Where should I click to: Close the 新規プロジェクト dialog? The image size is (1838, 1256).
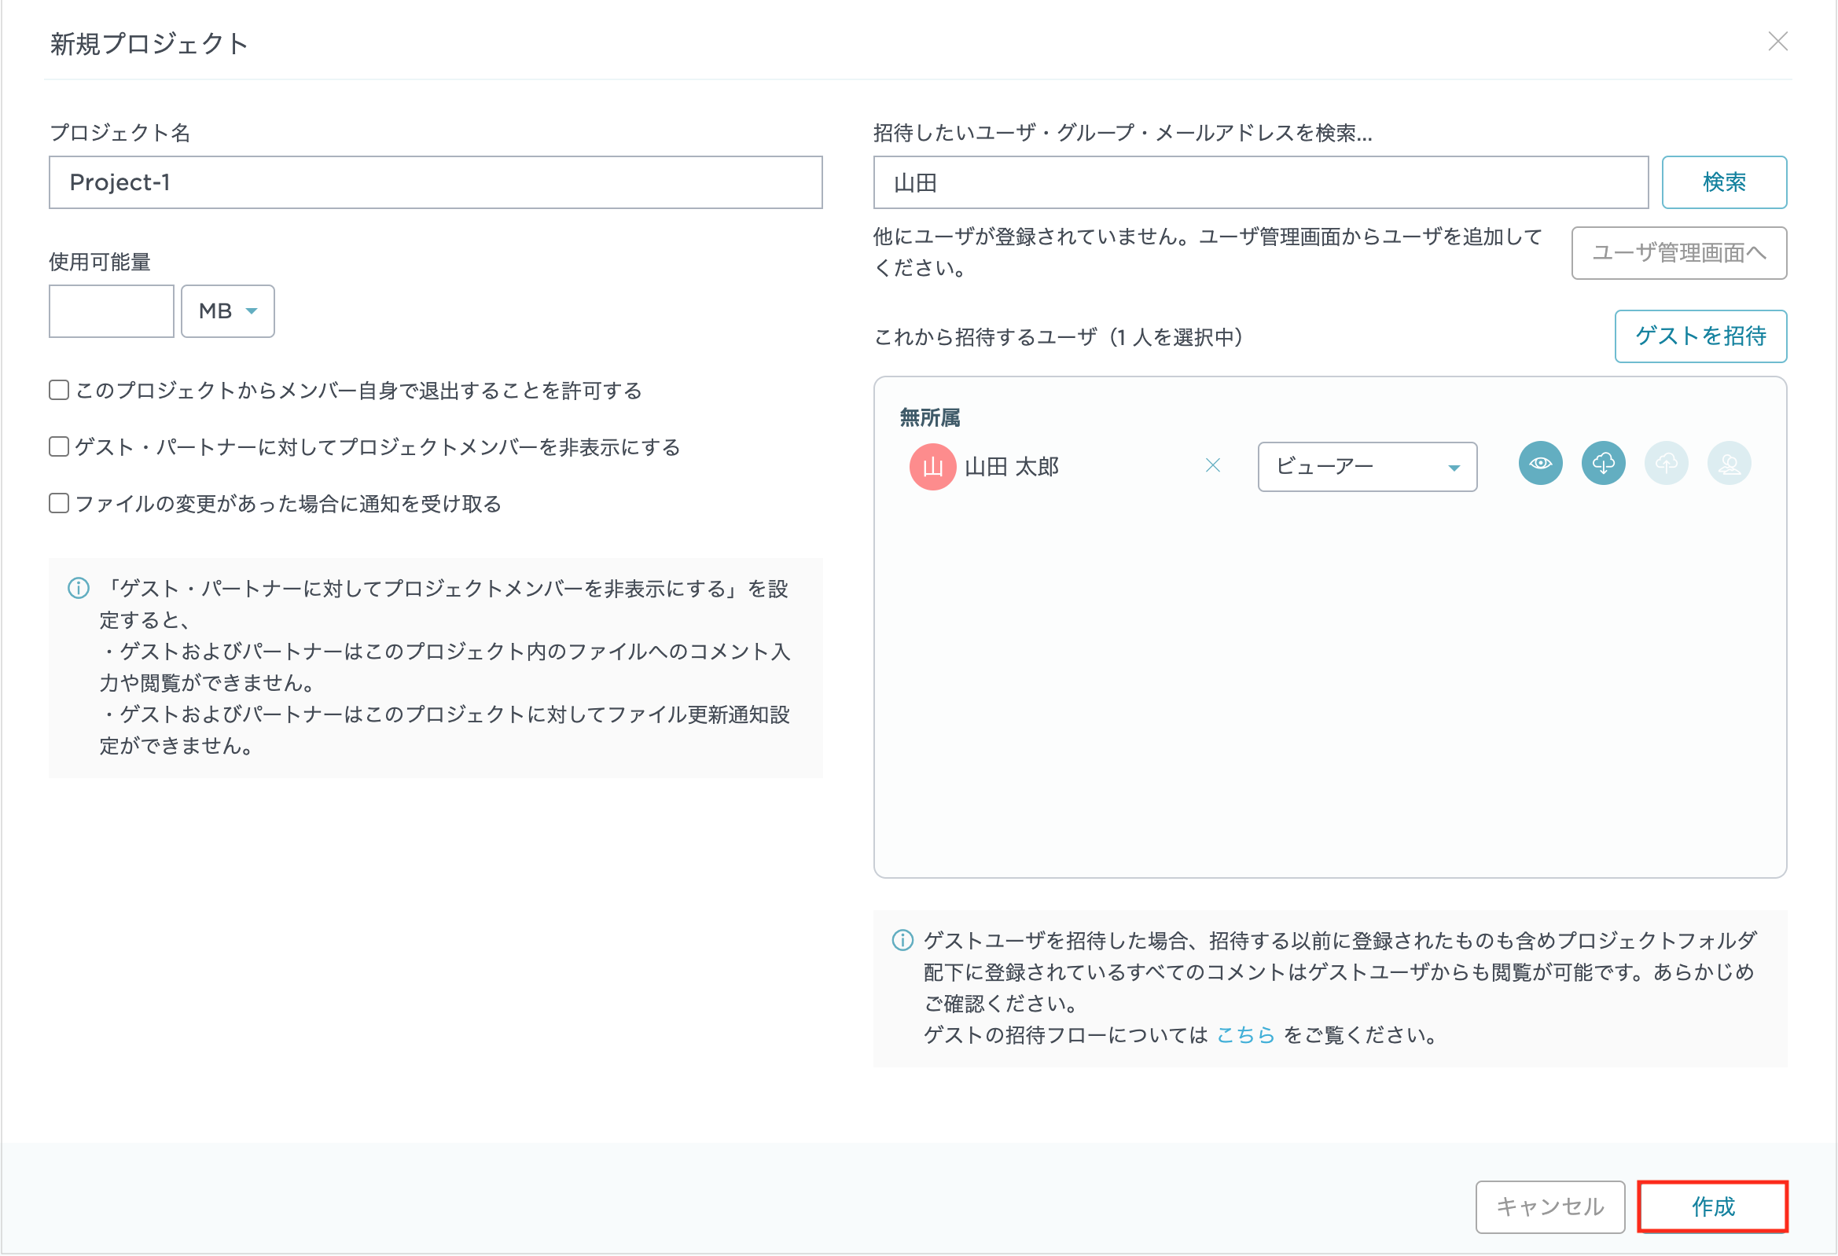click(1778, 41)
